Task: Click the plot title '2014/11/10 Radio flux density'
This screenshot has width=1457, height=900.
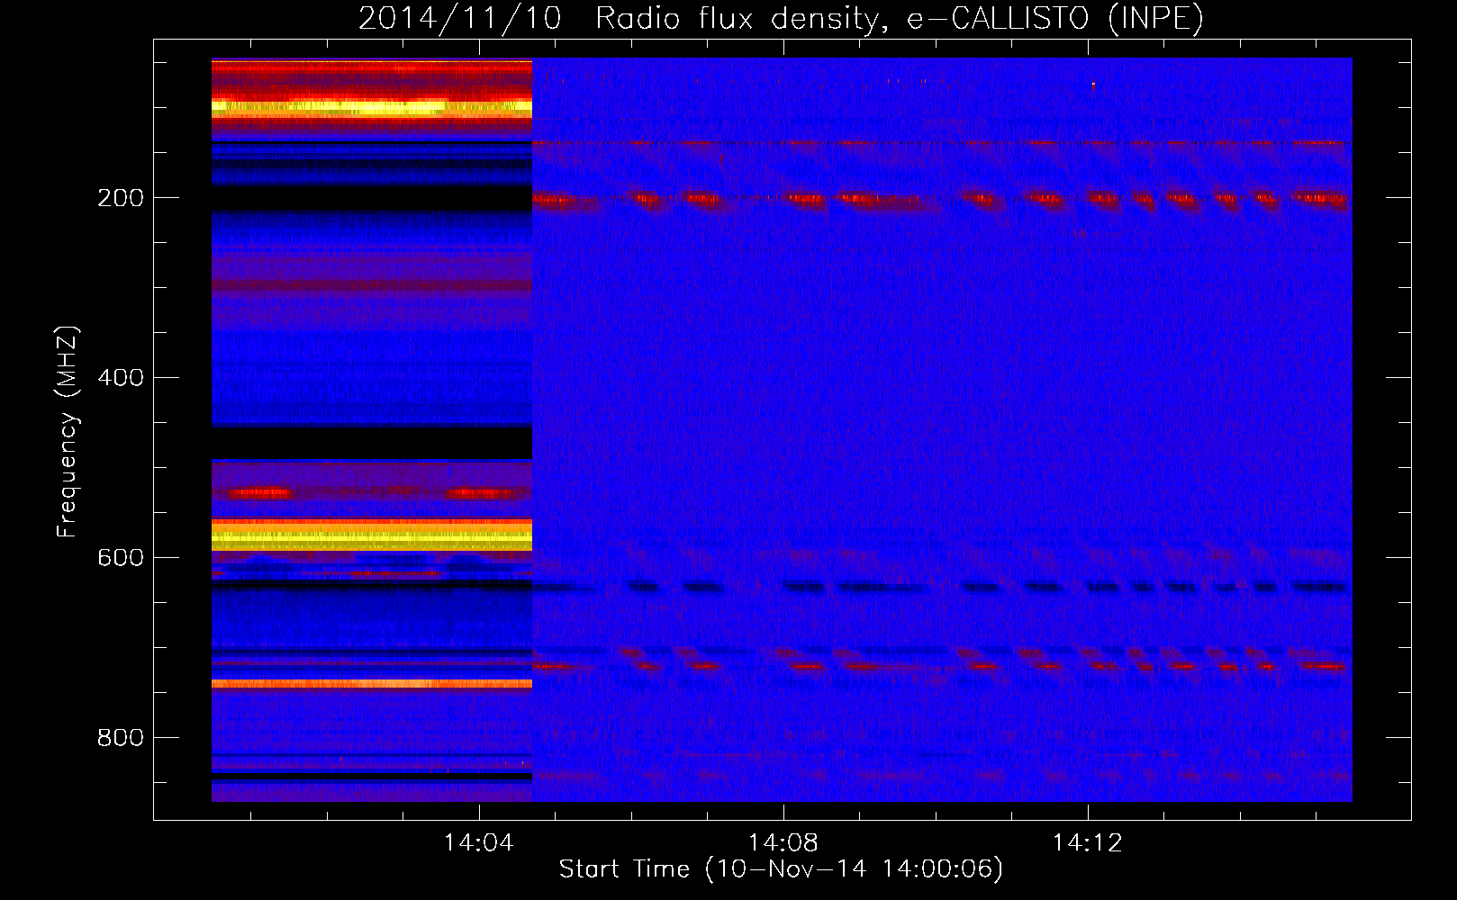Action: (x=781, y=19)
